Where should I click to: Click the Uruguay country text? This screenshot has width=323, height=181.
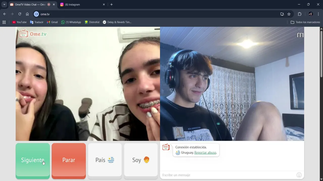pyautogui.click(x=187, y=153)
